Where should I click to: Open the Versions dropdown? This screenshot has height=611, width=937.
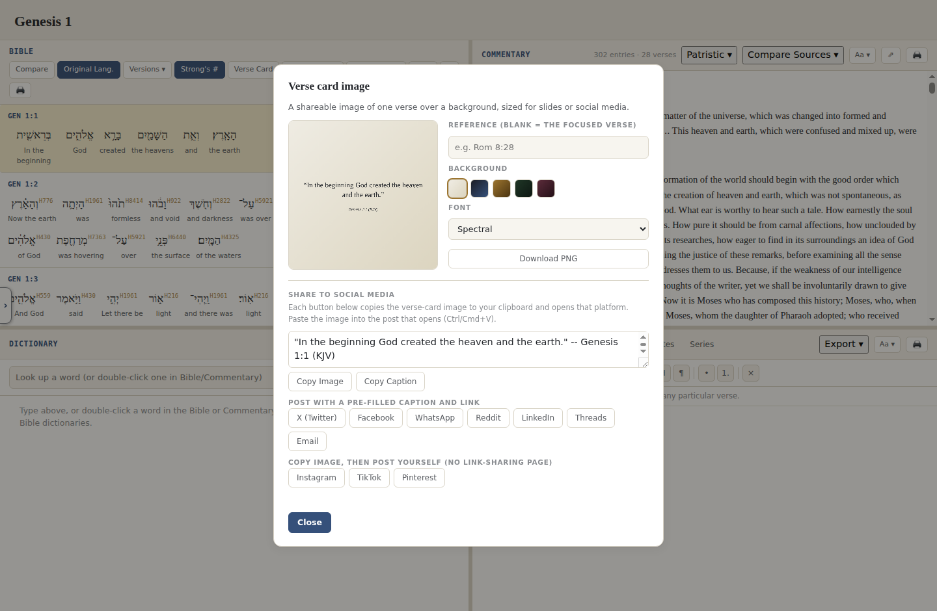tap(147, 70)
